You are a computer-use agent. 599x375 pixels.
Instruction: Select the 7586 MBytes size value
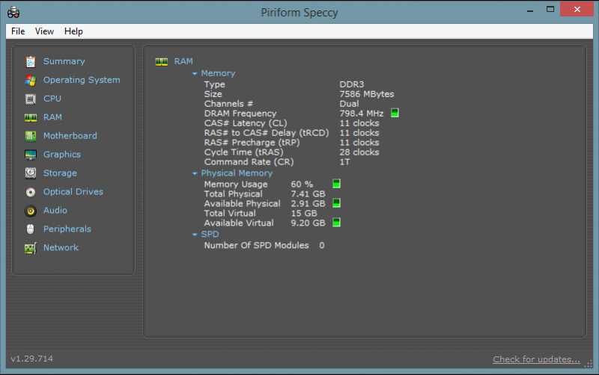pyautogui.click(x=367, y=94)
